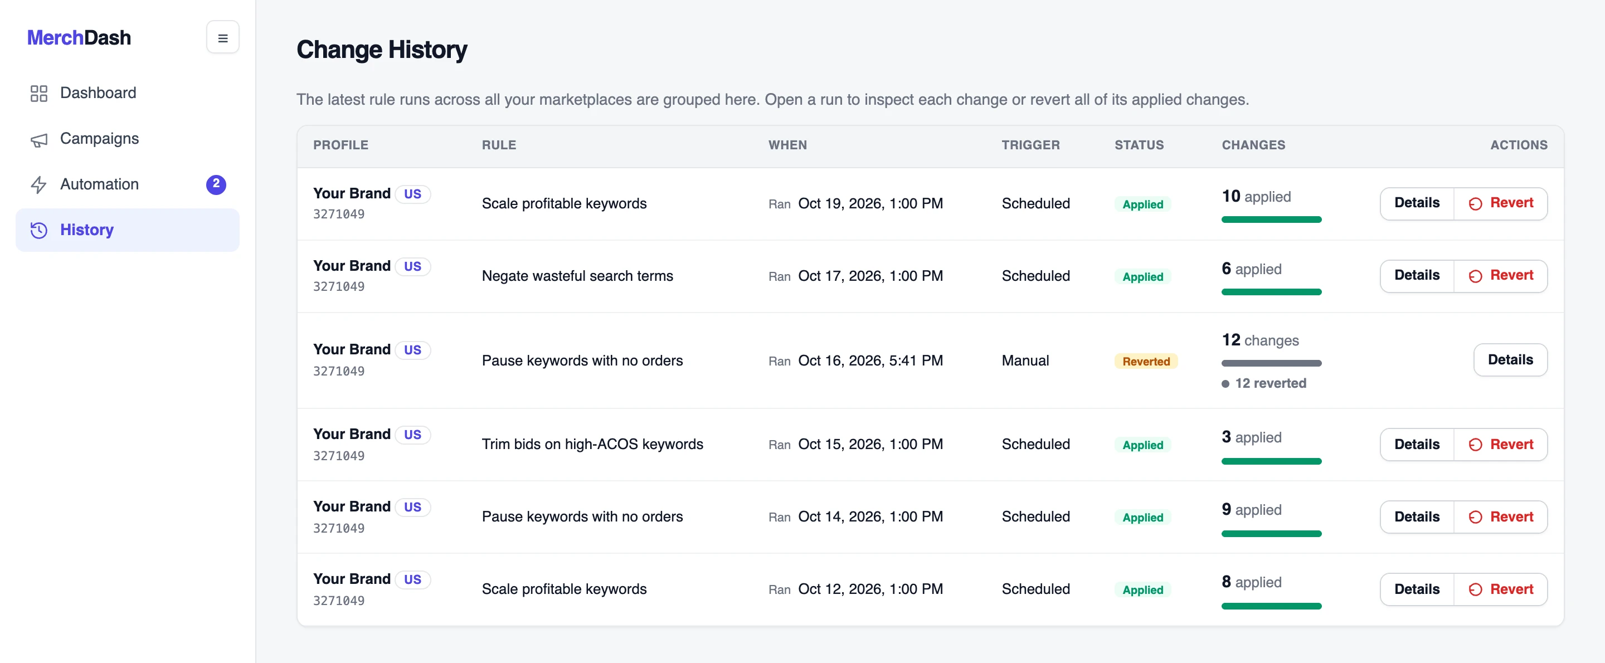Open Details for the reverted Oct 16 run

[x=1510, y=360]
